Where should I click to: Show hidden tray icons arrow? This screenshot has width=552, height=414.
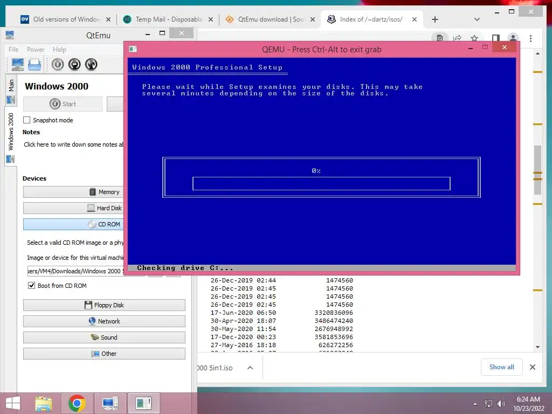click(x=475, y=404)
